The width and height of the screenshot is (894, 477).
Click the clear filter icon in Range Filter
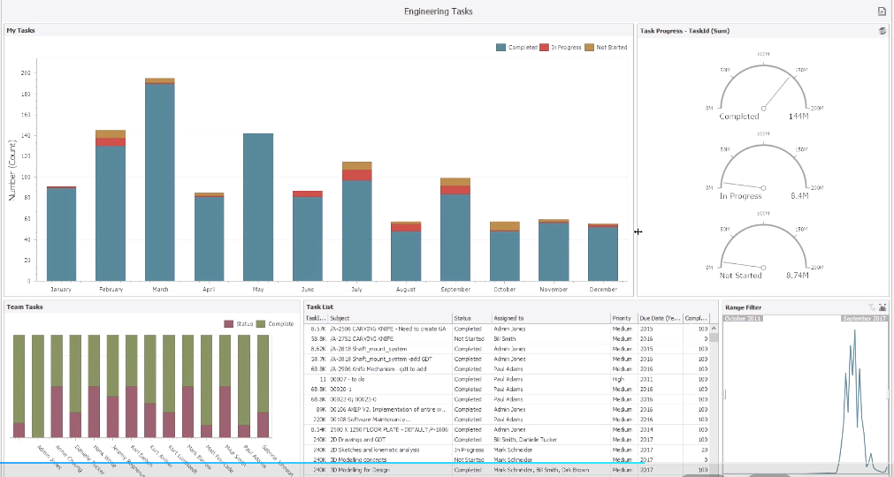[x=872, y=307]
